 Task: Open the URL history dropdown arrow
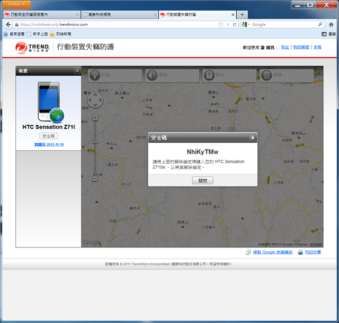click(x=228, y=25)
